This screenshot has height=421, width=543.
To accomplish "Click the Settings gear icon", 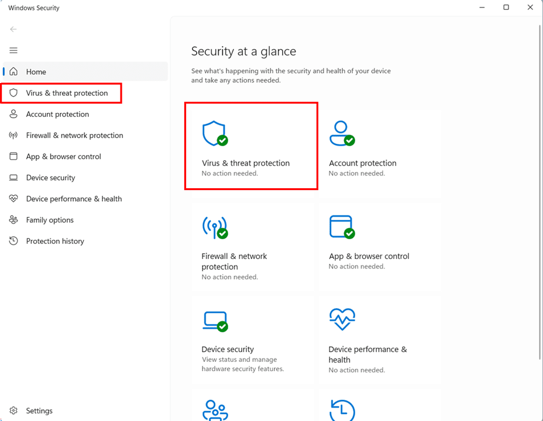I will [x=14, y=410].
